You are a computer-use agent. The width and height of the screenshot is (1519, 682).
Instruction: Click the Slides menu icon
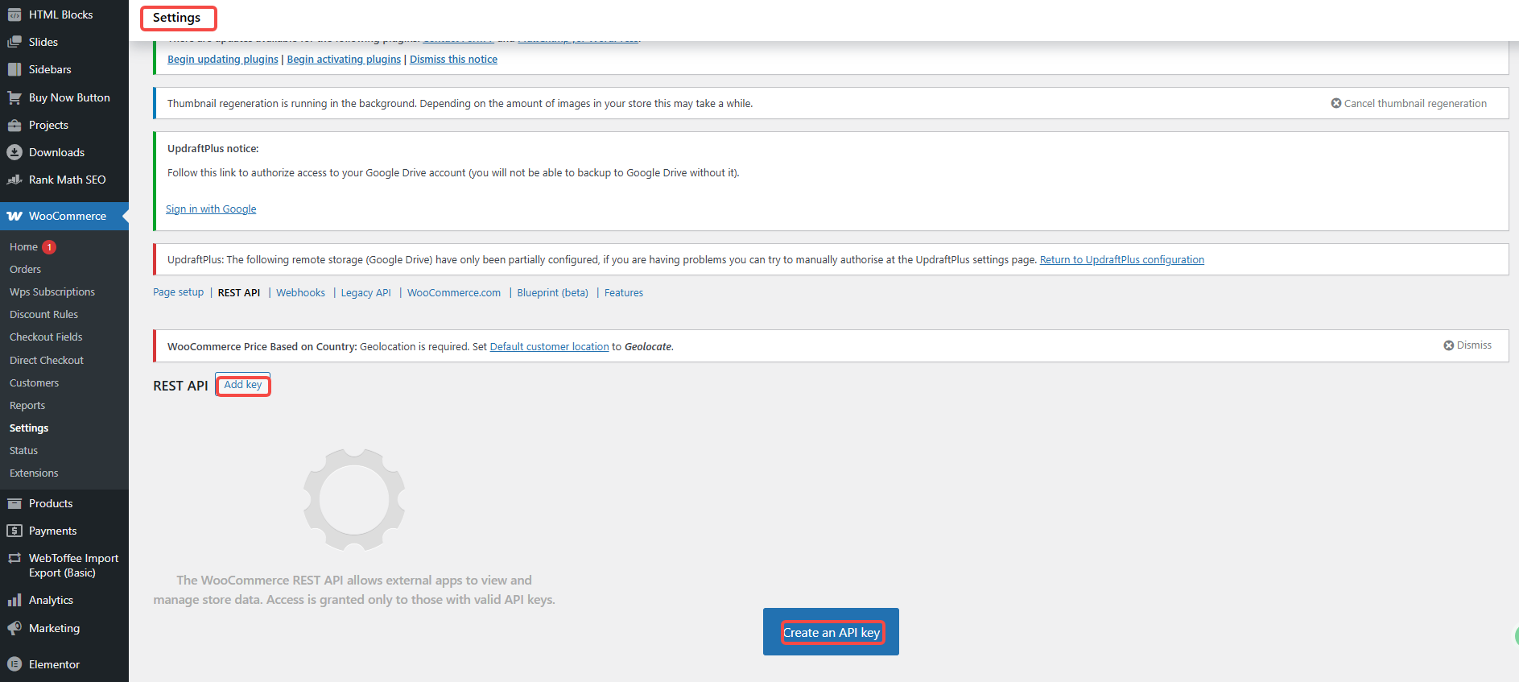(14, 42)
